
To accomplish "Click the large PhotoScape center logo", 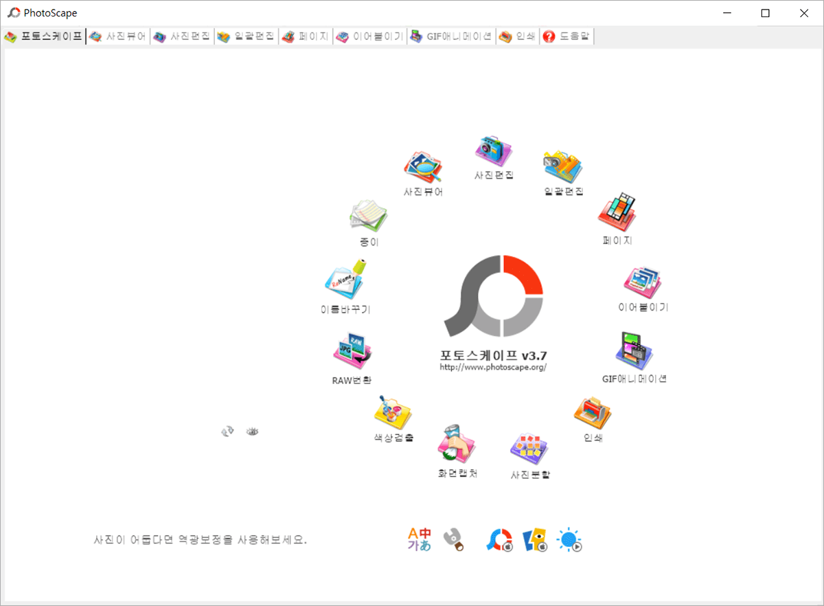I will pos(494,297).
